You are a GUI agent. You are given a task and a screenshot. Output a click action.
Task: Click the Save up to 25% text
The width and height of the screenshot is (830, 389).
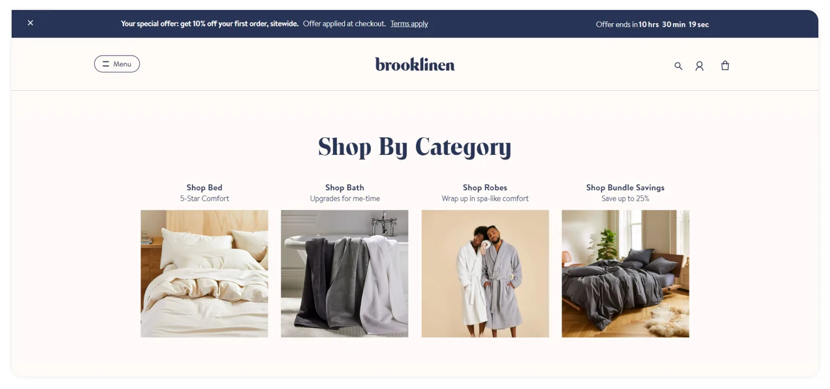(x=625, y=199)
